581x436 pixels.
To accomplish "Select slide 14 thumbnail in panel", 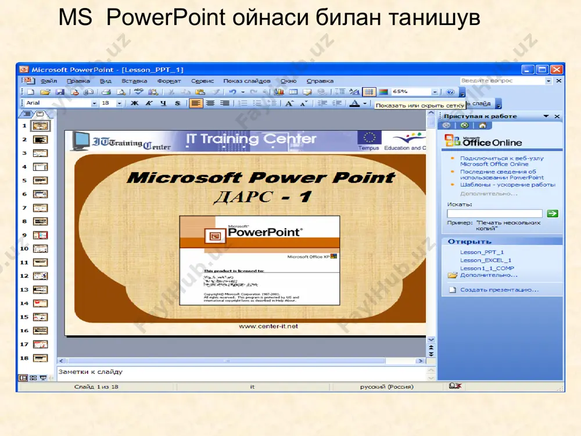I will pos(41,303).
